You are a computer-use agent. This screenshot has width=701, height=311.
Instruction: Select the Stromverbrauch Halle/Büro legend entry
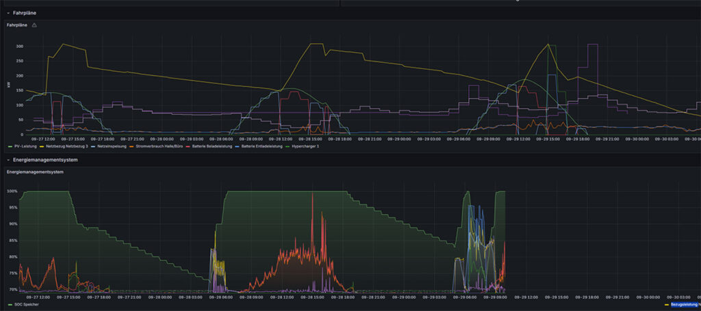click(159, 146)
